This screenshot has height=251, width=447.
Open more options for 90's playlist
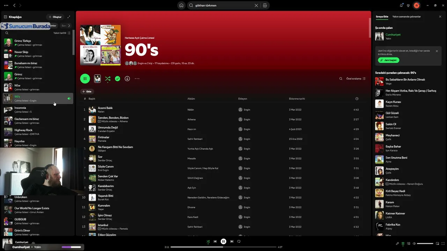point(137,78)
